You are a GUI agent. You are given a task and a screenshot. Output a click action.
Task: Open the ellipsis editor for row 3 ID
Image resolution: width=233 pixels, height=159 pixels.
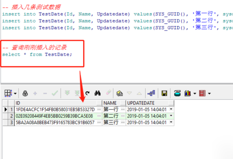pyautogui.click(x=99, y=122)
